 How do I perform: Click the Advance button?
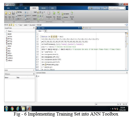pos(65,17)
